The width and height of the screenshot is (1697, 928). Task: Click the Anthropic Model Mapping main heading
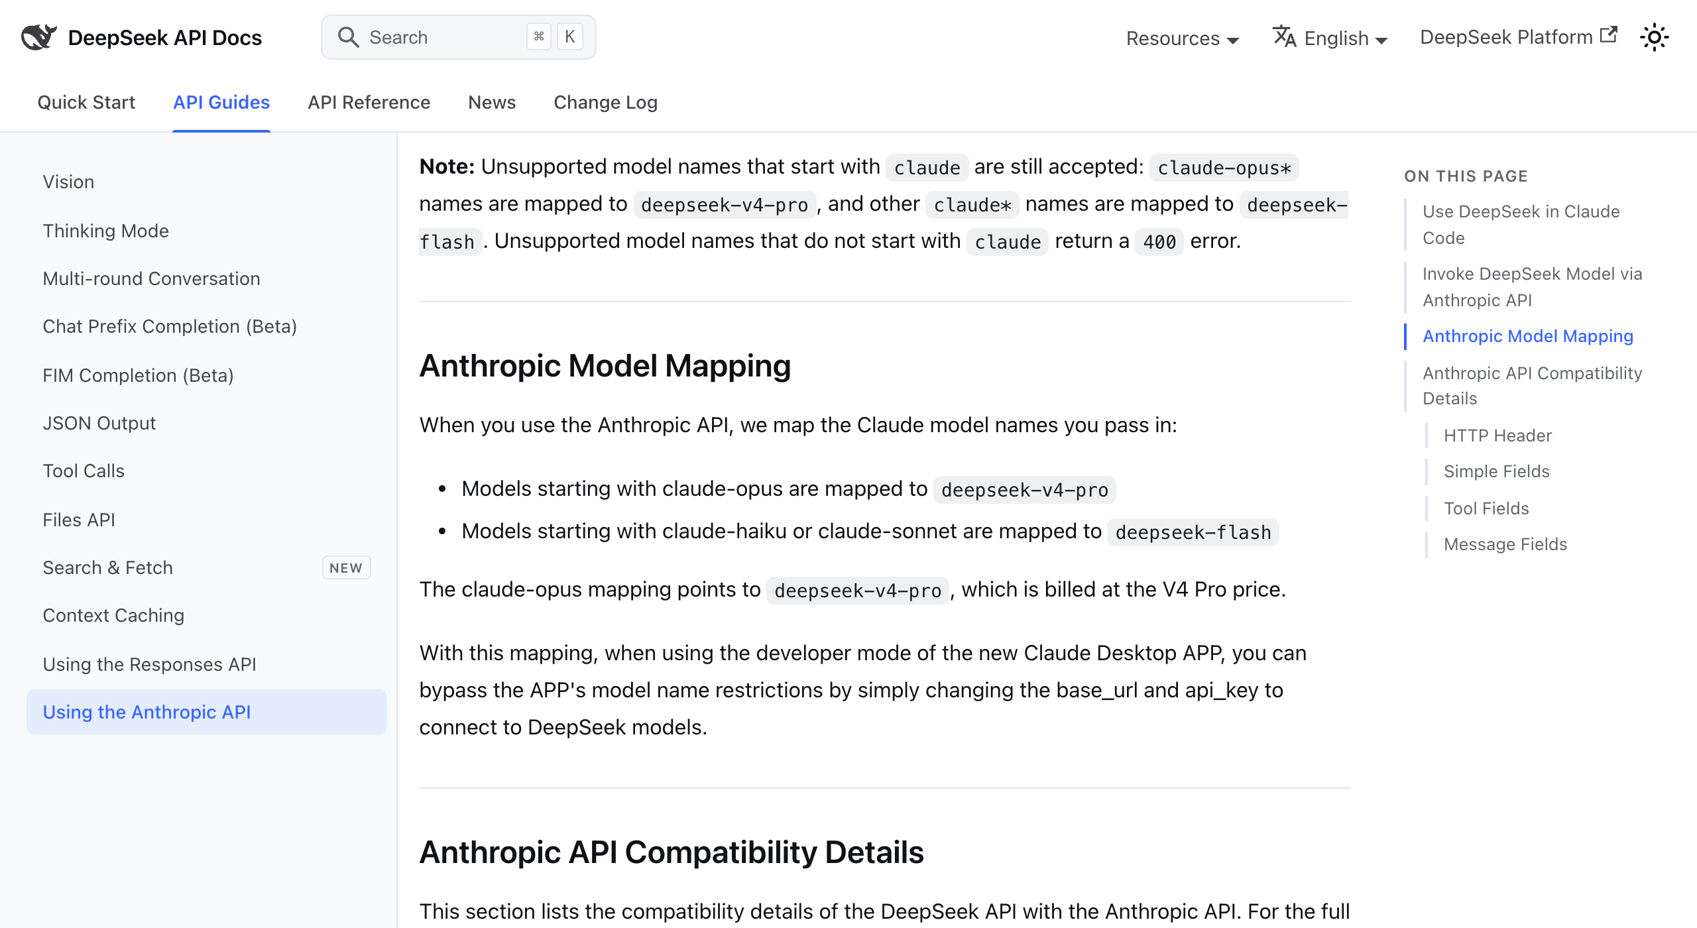point(605,366)
